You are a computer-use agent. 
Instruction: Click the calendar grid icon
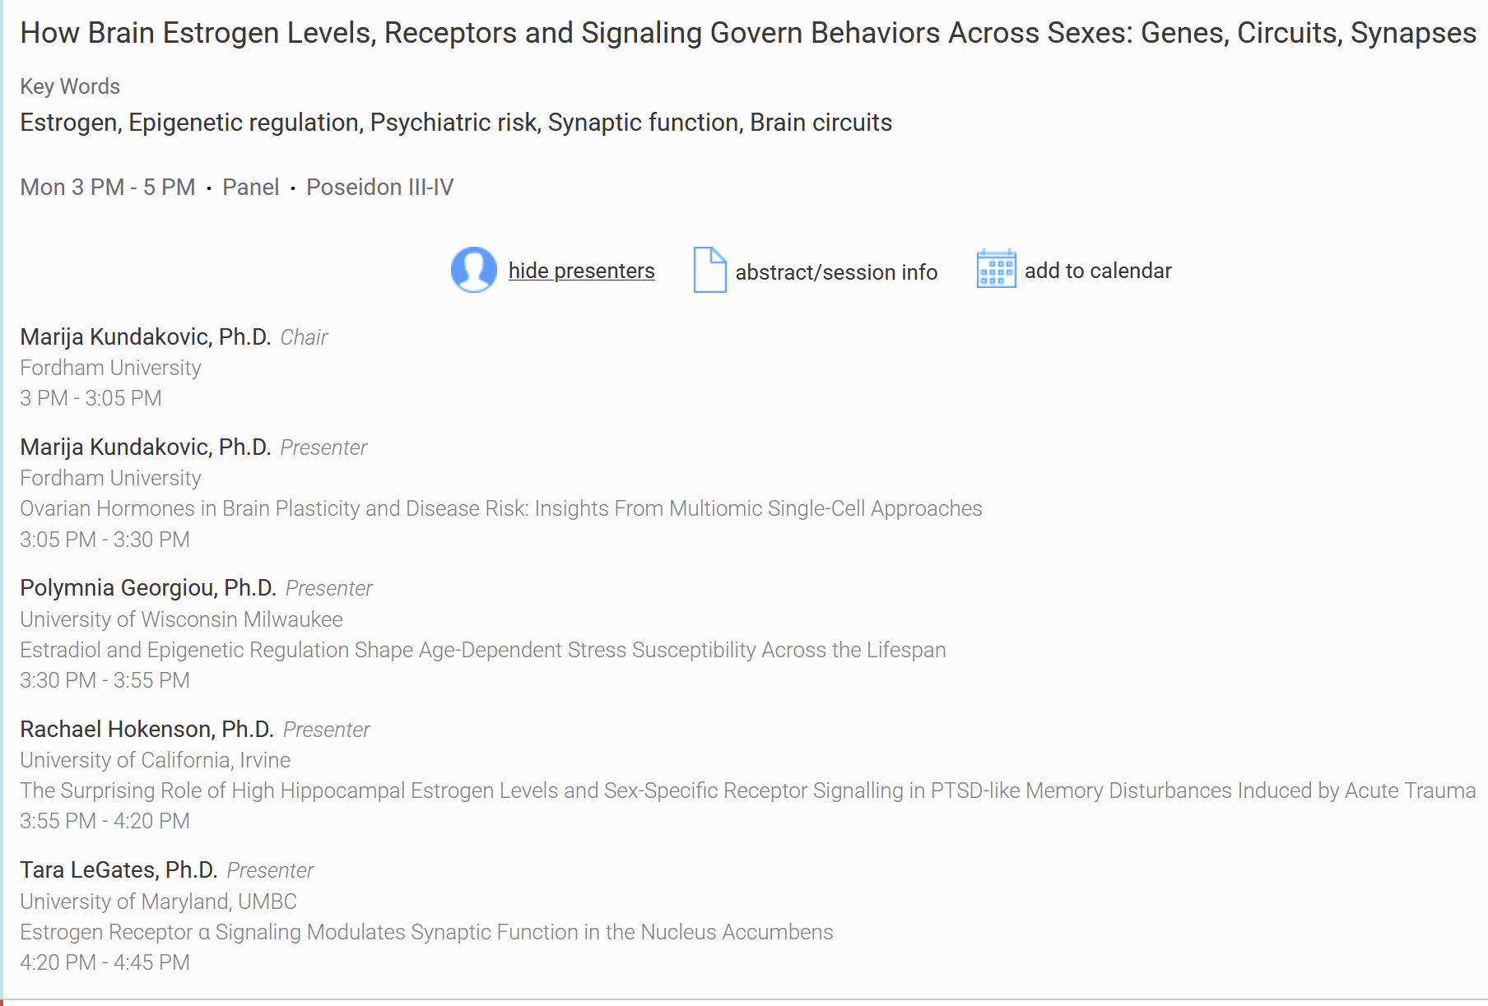pos(996,270)
